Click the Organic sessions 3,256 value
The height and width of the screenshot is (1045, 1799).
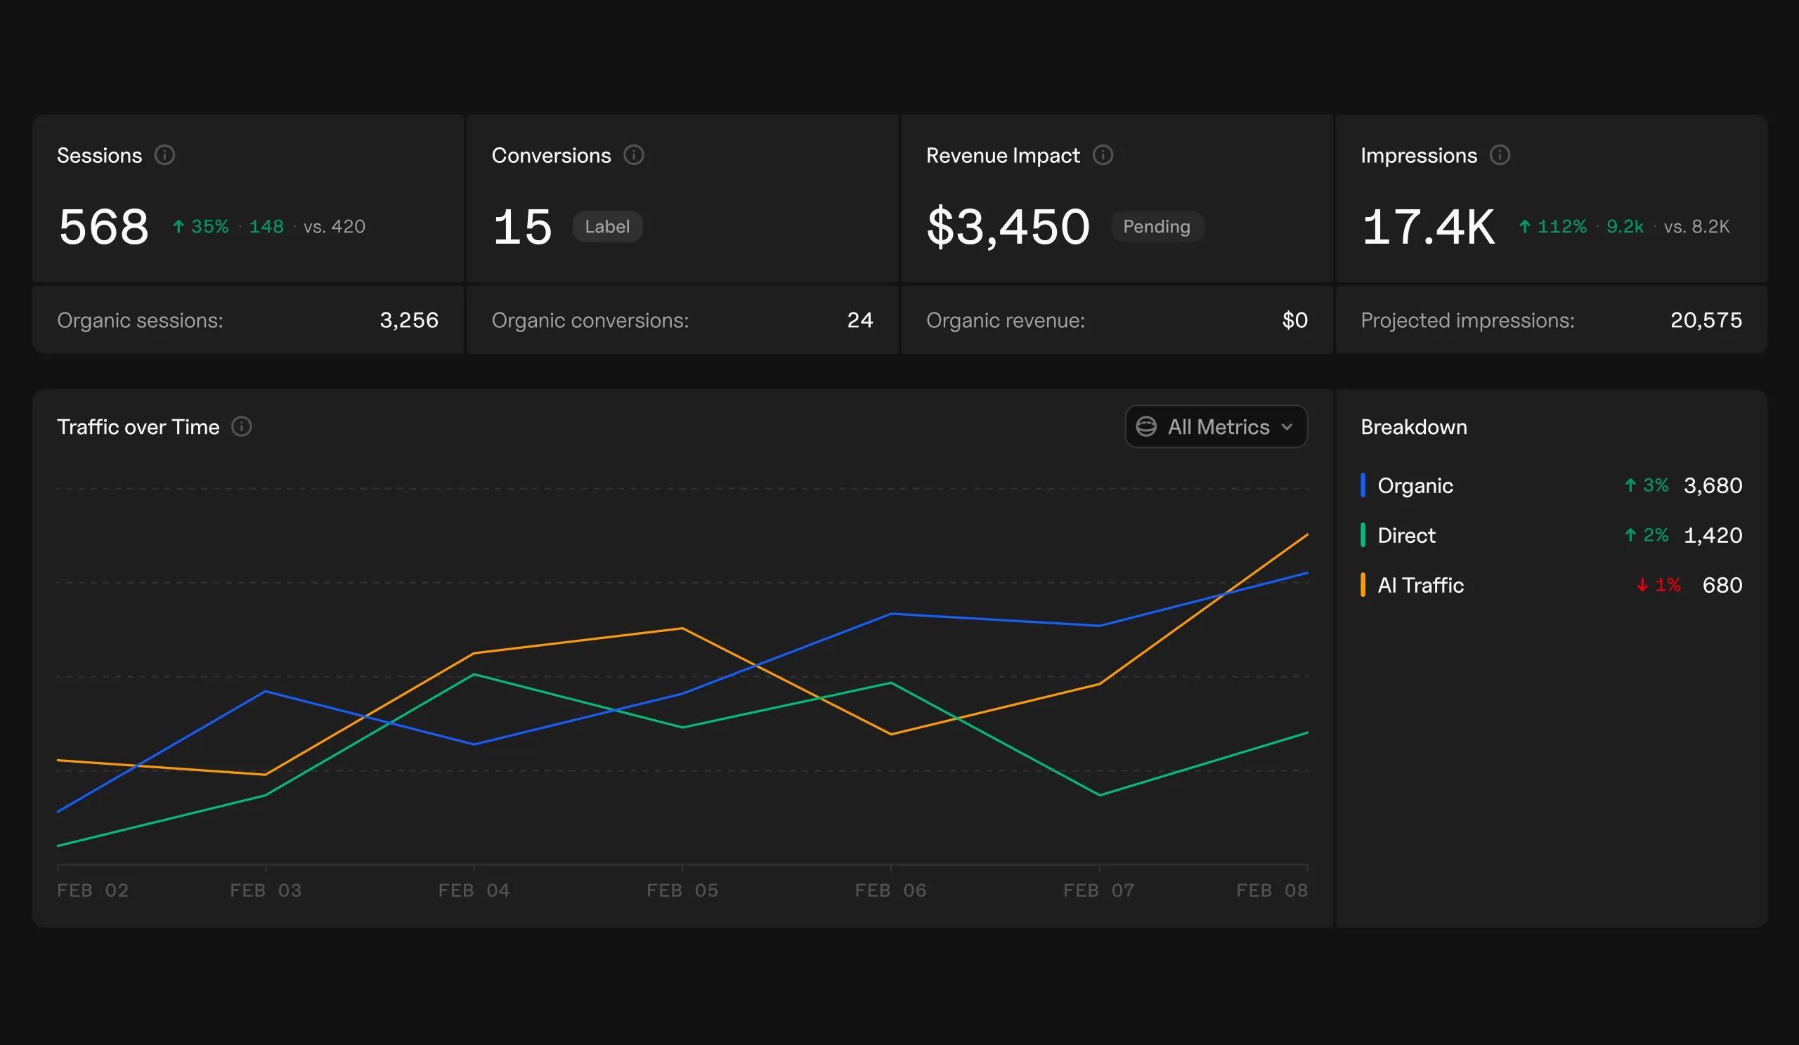(x=409, y=320)
